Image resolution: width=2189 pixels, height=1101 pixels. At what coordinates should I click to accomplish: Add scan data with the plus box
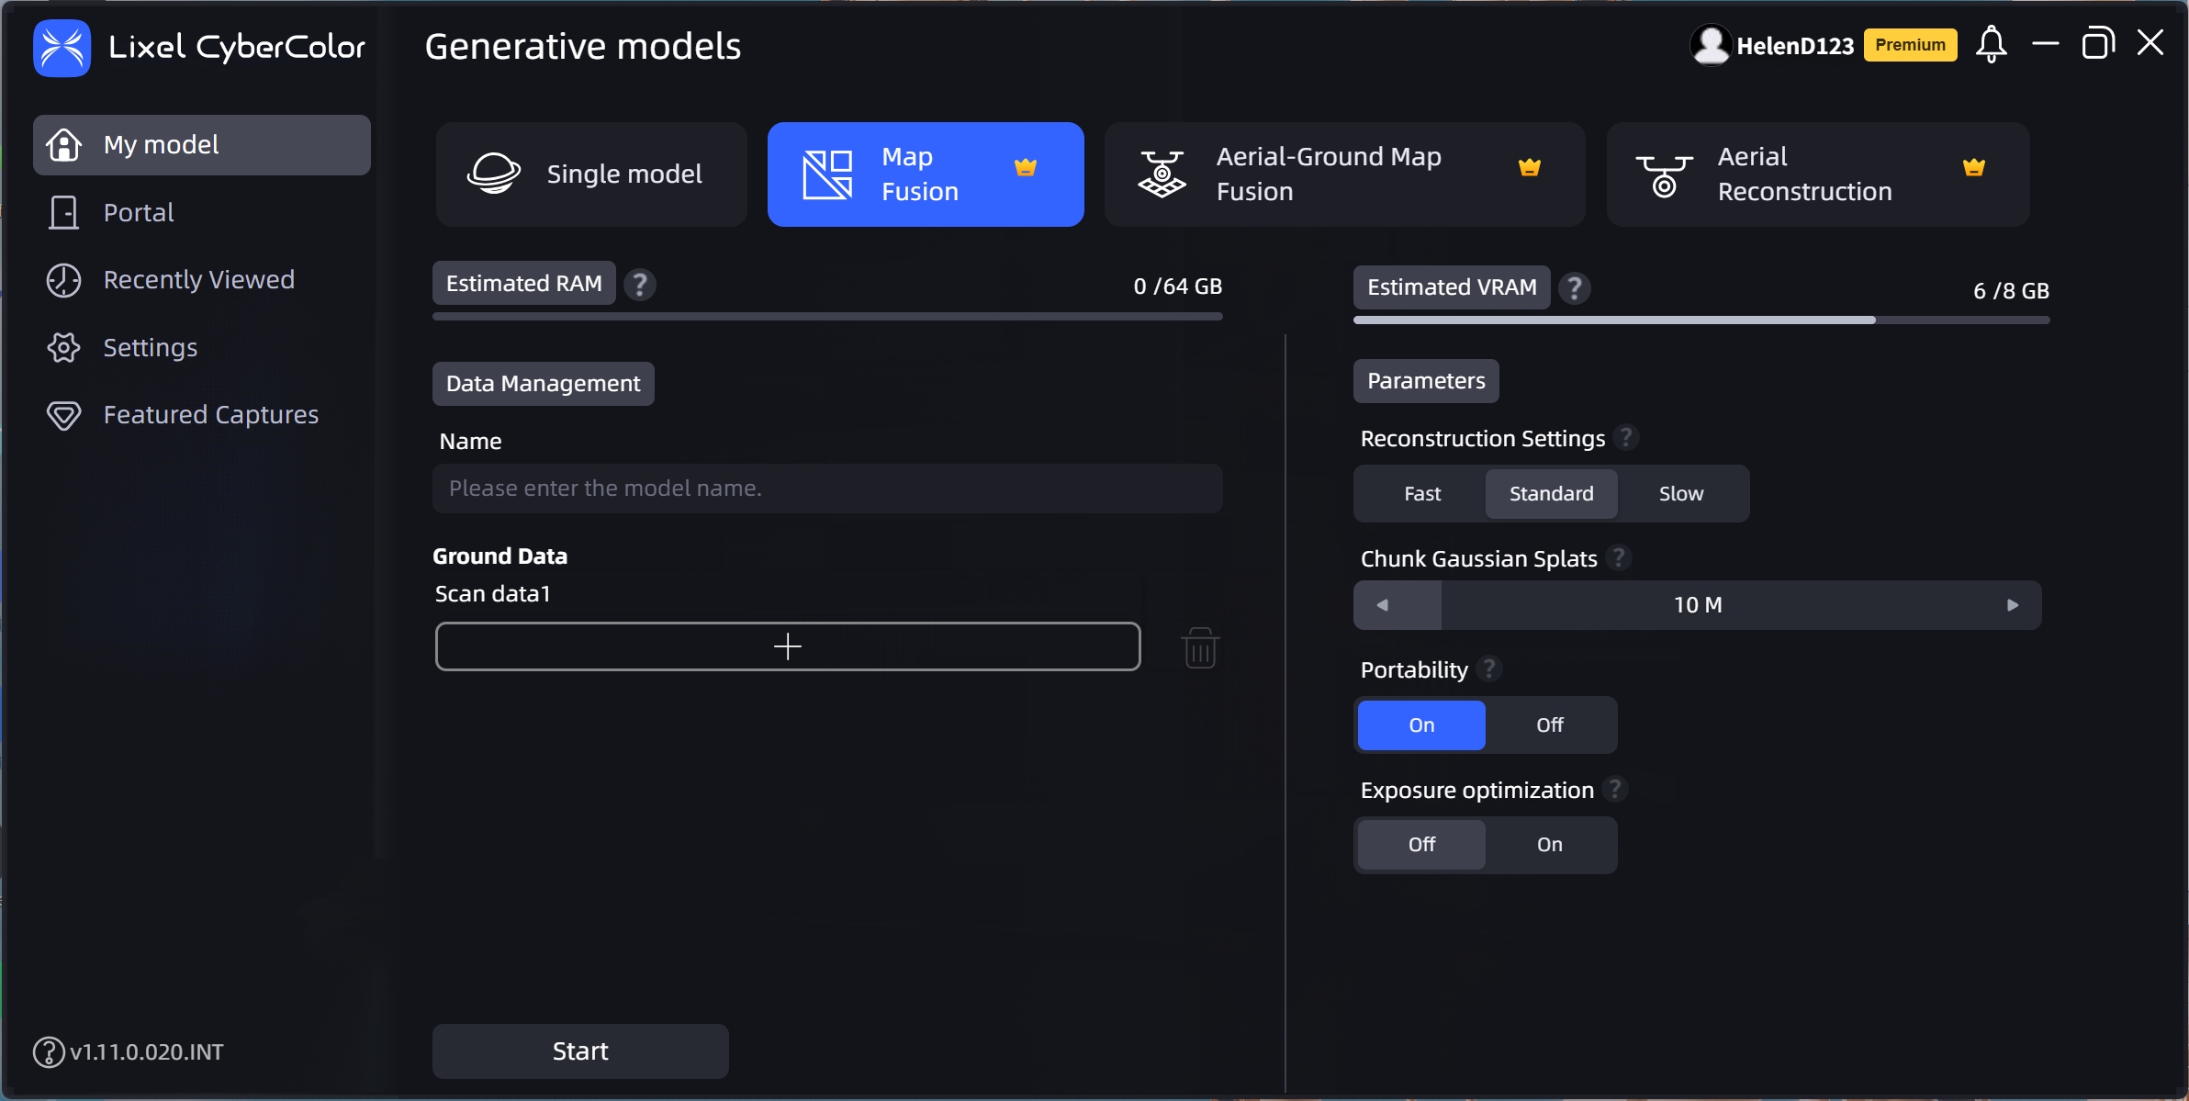788,646
